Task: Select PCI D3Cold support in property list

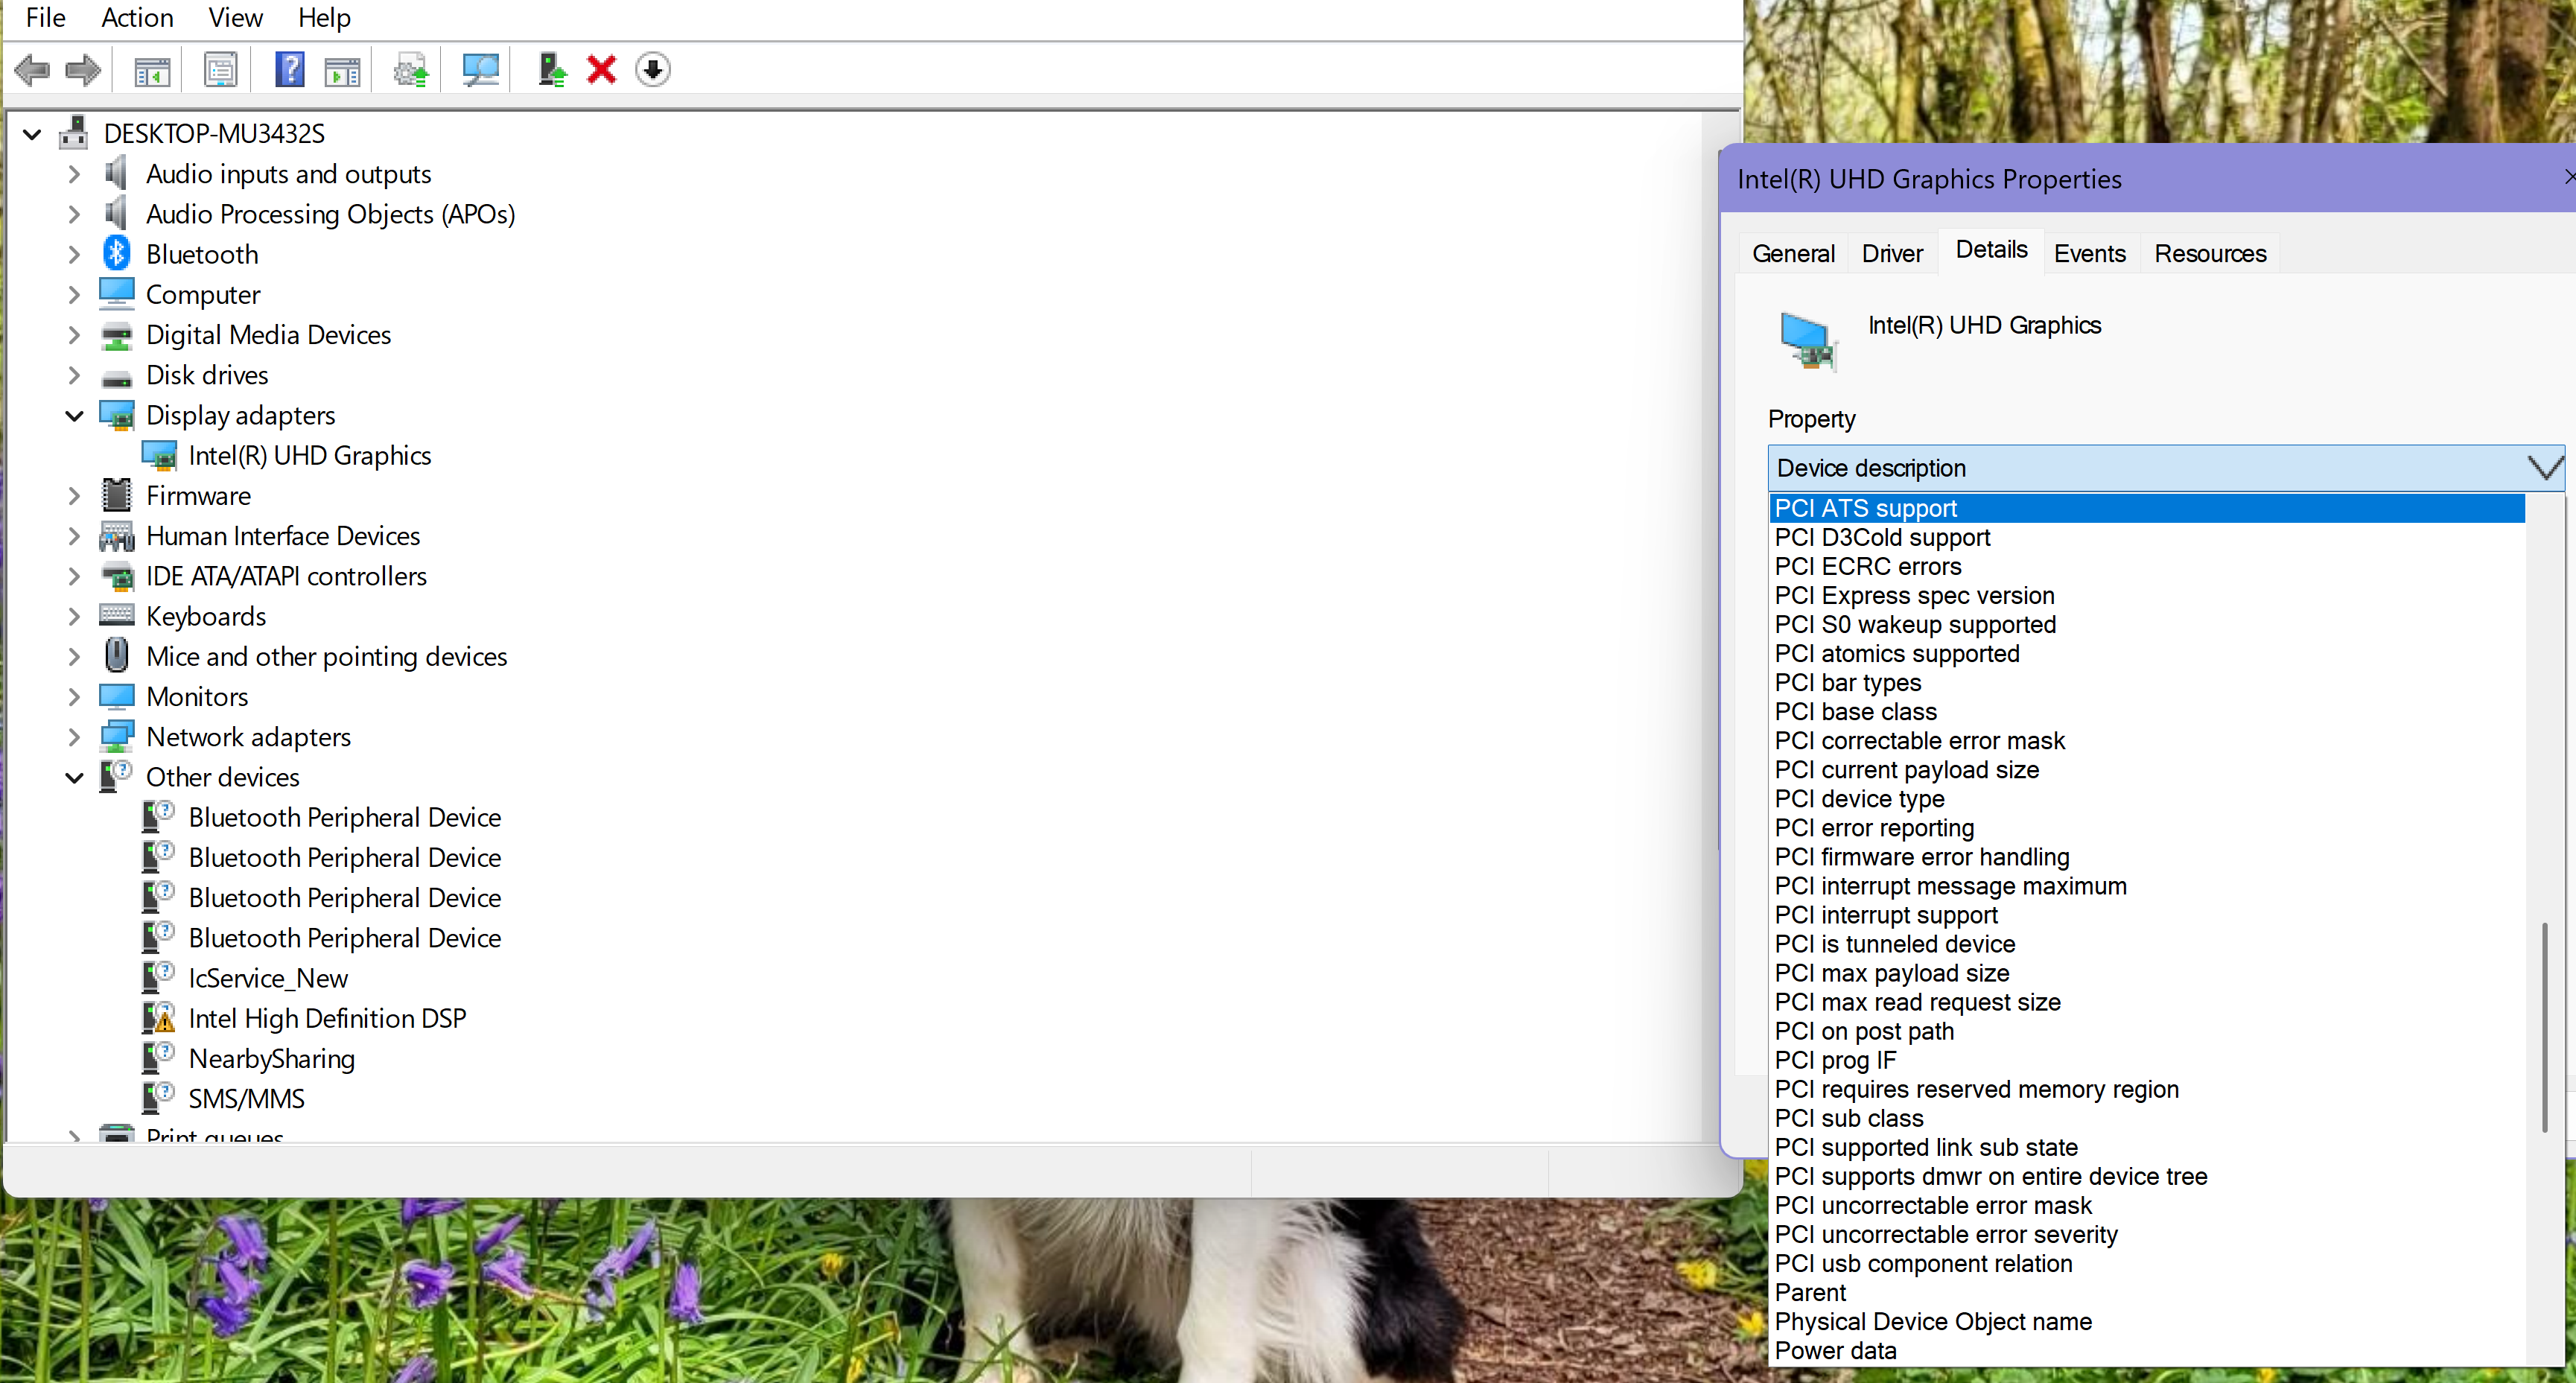Action: click(x=2147, y=537)
